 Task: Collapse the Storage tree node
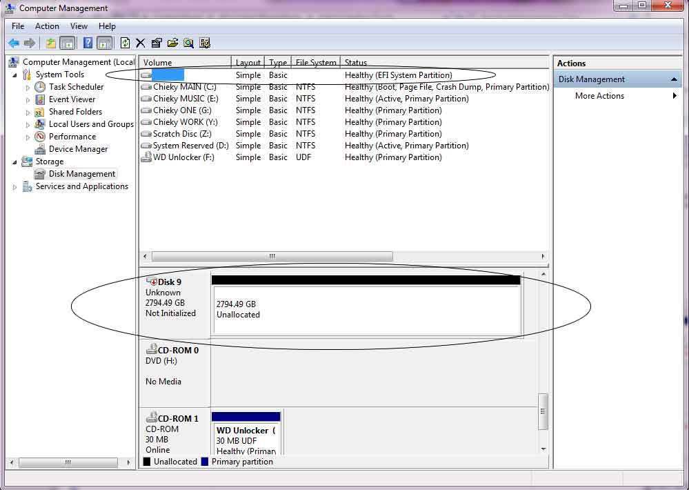pyautogui.click(x=15, y=162)
